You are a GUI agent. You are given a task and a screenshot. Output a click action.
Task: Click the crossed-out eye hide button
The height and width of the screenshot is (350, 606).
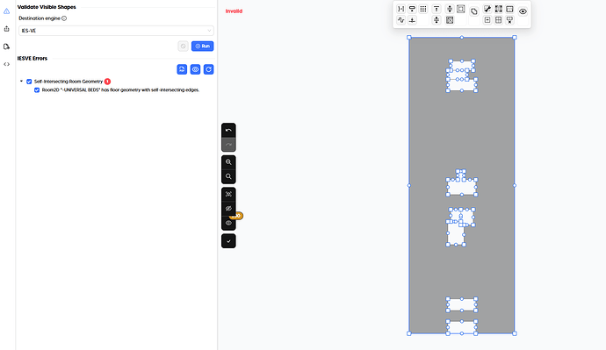228,209
